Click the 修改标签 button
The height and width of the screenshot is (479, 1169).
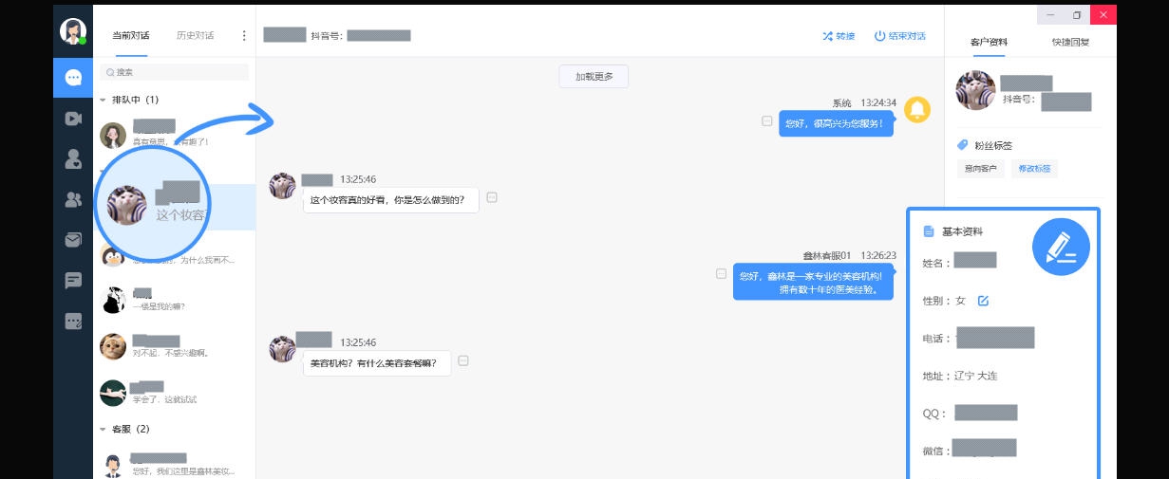click(1034, 169)
